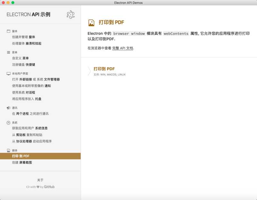Click the 通讯 megaphone icon
Viewport: 257px width, 200px height.
click(9, 108)
